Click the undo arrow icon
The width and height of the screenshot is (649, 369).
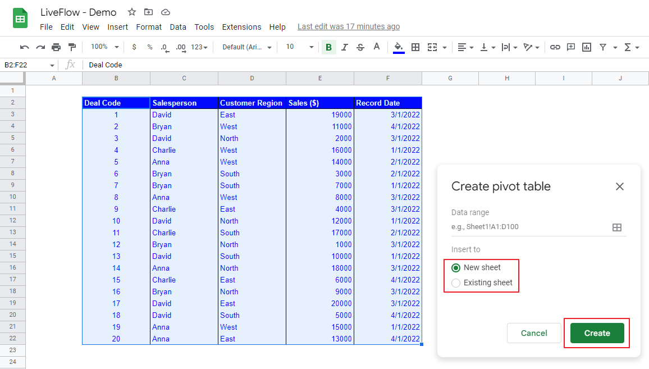pos(24,47)
